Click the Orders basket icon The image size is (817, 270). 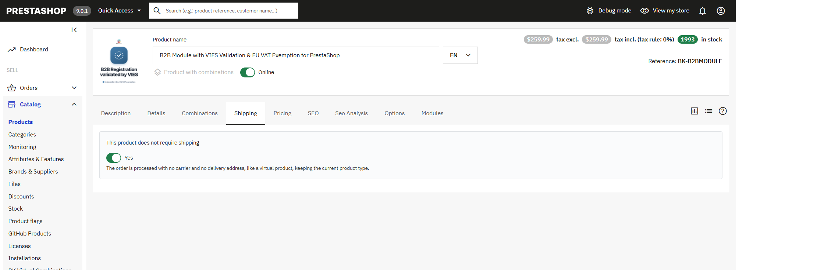click(x=12, y=88)
